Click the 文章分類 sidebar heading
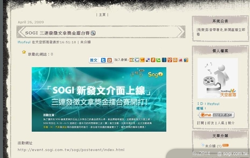The image size is (250, 158). [x=220, y=136]
